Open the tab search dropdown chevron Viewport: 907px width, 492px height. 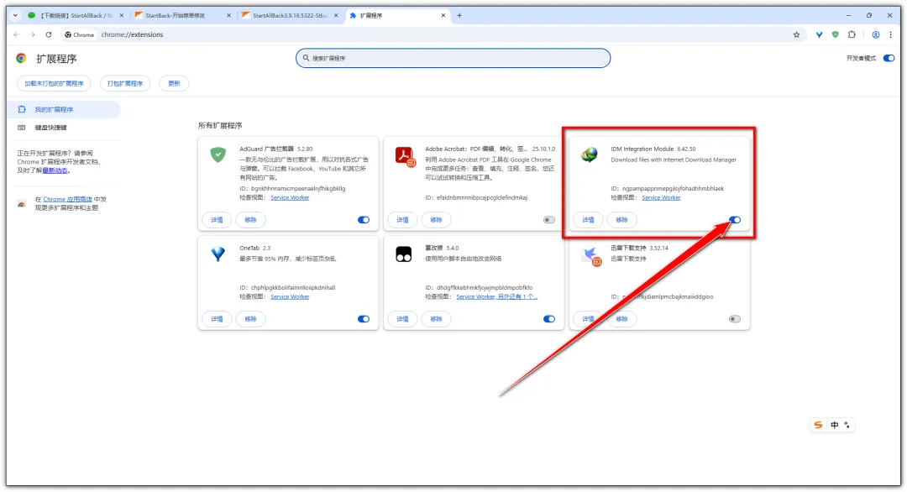click(15, 16)
